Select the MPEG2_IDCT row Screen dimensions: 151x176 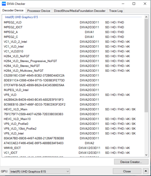[x=73, y=27]
